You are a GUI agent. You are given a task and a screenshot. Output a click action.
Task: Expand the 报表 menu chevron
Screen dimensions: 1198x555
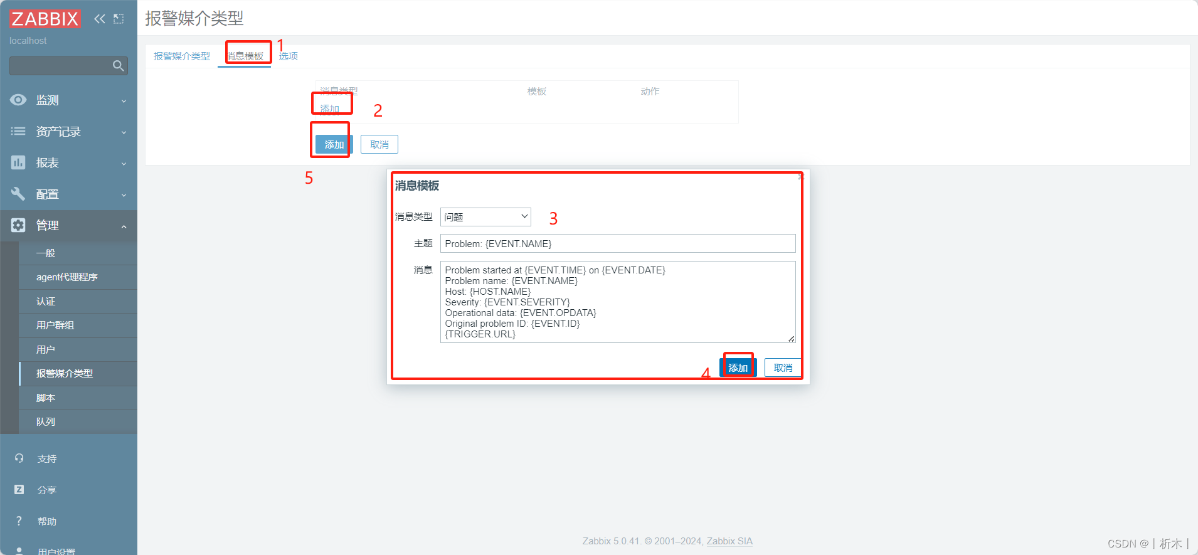point(124,164)
